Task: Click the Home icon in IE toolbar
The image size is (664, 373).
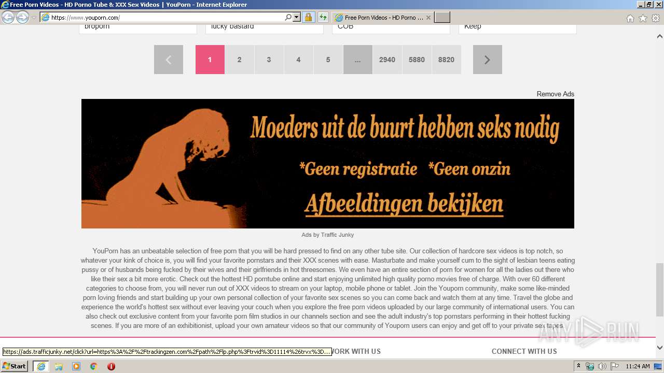Action: pos(630,18)
